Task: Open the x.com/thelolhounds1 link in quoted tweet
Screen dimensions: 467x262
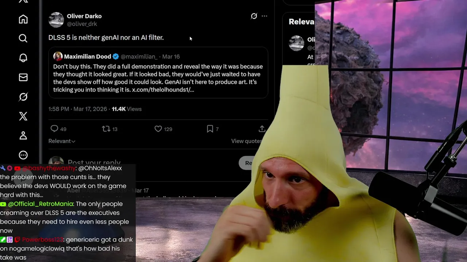Action: point(163,90)
